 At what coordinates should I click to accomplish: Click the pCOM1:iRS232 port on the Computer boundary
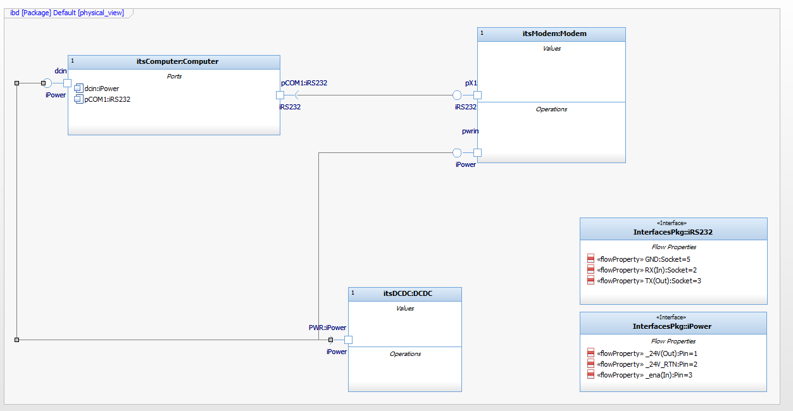(x=280, y=95)
